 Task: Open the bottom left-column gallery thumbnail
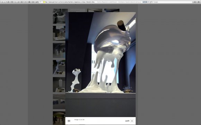point(59,118)
